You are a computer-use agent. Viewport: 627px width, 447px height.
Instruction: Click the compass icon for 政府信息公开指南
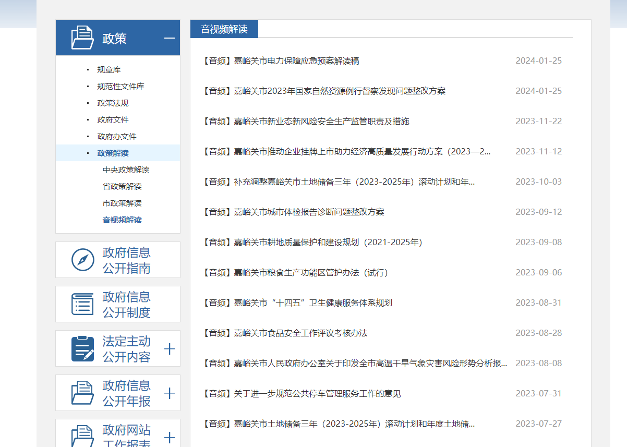coord(82,260)
